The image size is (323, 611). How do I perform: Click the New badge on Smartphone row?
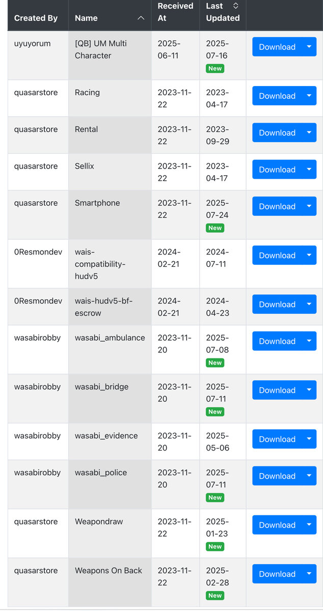215,228
